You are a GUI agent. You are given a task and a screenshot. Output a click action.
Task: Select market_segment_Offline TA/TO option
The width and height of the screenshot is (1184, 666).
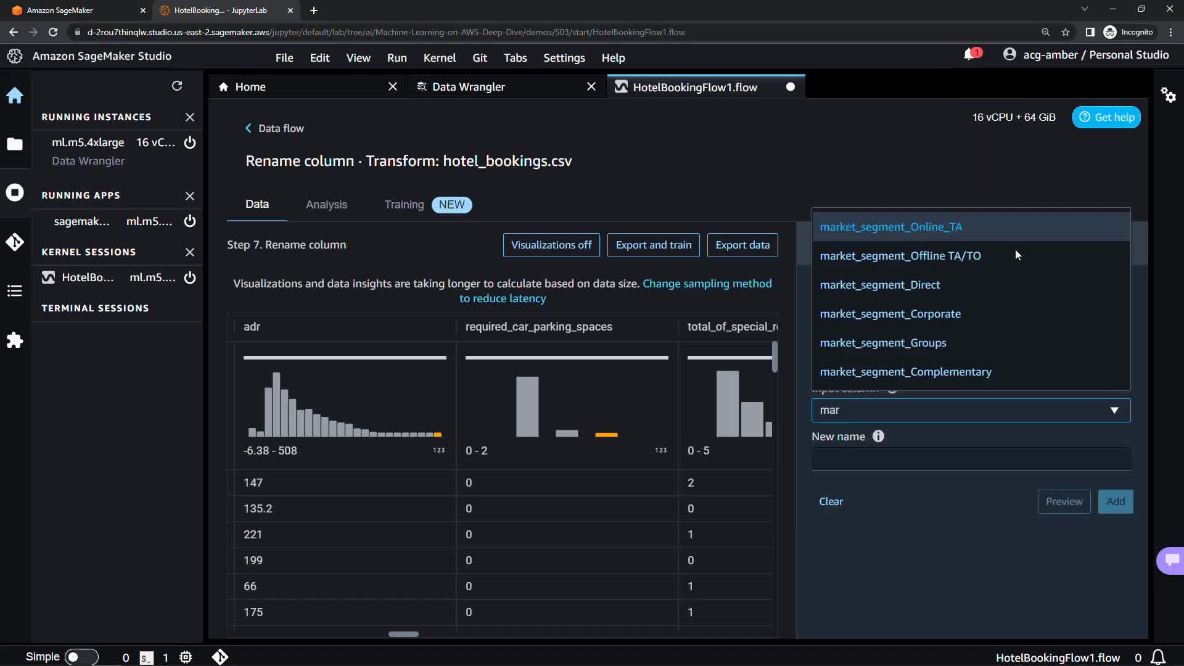(900, 256)
